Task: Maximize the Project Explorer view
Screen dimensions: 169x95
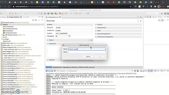Action: (x=42, y=17)
